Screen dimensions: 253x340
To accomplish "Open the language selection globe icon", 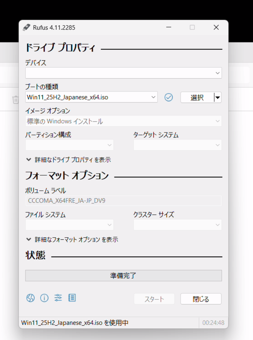I will [x=30, y=298].
